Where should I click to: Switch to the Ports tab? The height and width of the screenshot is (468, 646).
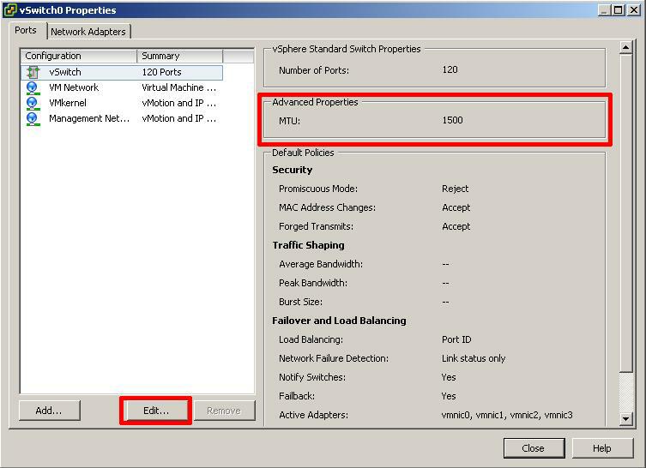(26, 31)
